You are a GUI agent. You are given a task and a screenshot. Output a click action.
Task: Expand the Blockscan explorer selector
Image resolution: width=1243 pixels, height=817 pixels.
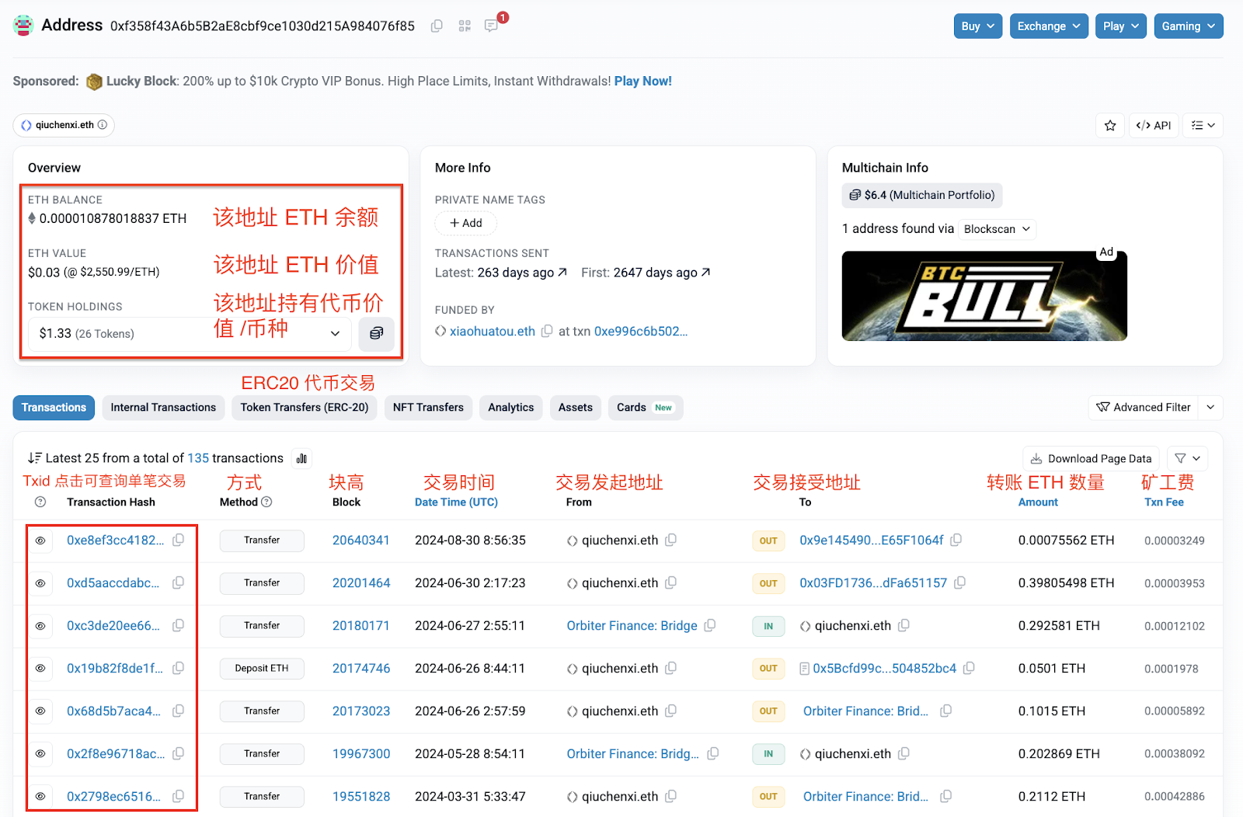tap(998, 229)
